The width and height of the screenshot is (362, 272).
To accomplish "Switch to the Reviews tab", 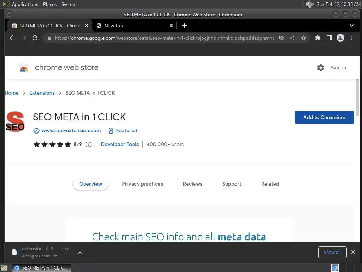I will click(x=193, y=184).
